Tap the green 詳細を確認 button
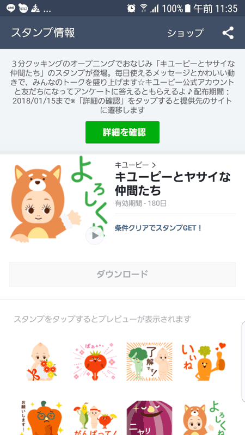The width and height of the screenshot is (245, 435). click(122, 132)
